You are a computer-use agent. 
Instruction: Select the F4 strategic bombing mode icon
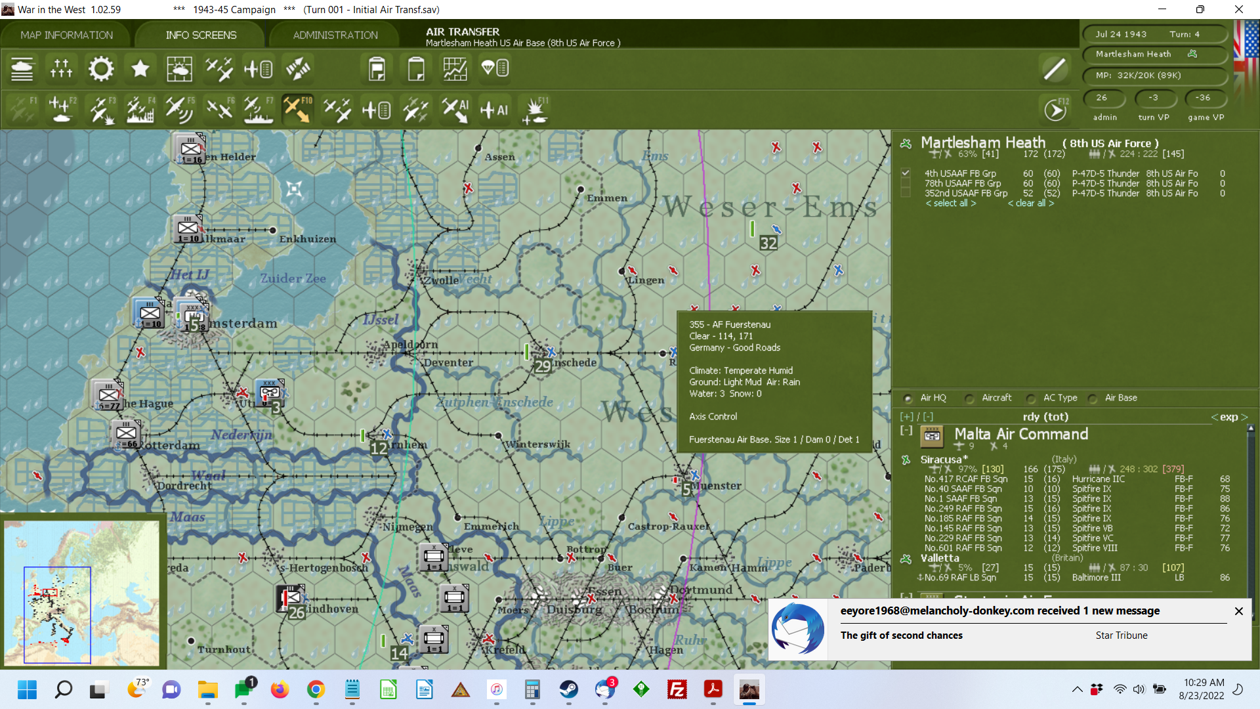tap(140, 110)
